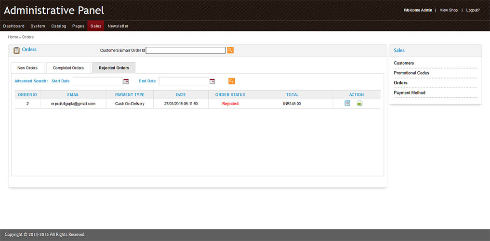Open the Completed Orders tab
This screenshot has width=490, height=241.
(68, 68)
